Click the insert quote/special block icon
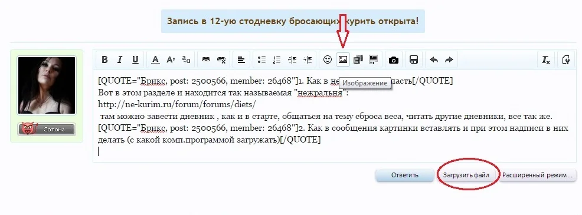This screenshot has height=215, width=582. point(374,59)
